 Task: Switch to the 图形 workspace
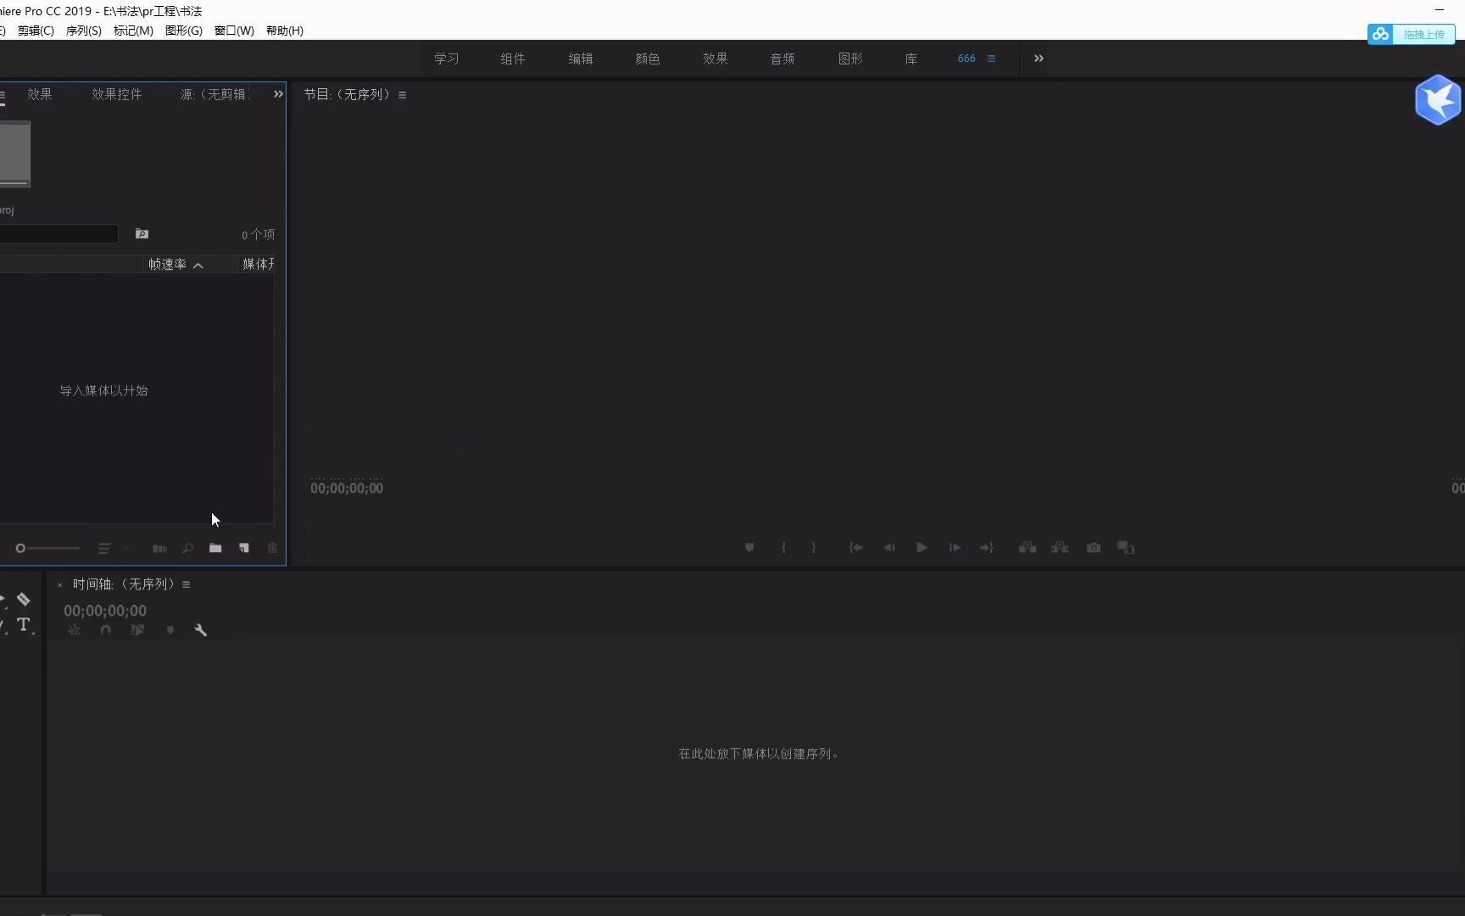pos(850,59)
